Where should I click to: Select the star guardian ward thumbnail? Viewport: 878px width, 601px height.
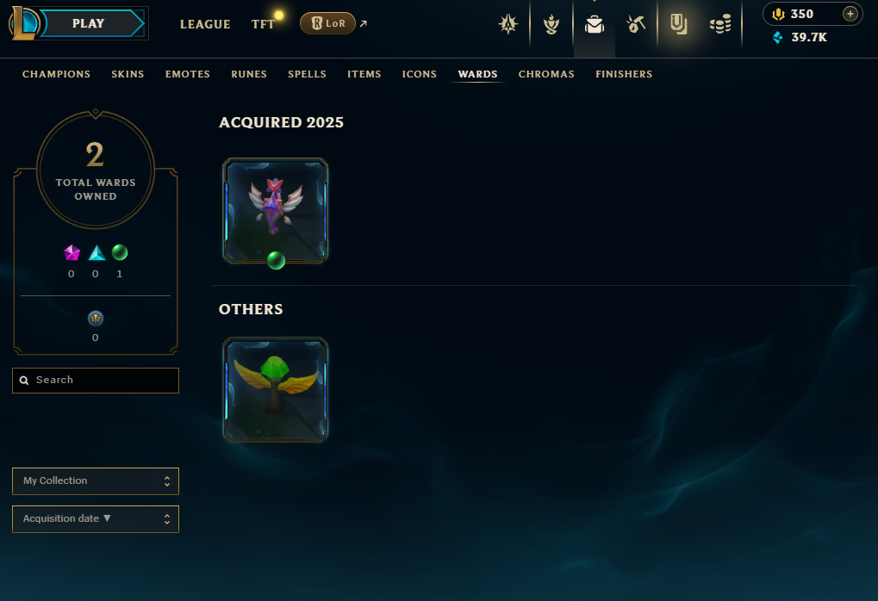pyautogui.click(x=276, y=210)
